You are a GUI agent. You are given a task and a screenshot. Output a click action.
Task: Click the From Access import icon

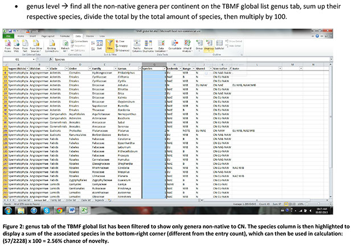tap(7, 46)
